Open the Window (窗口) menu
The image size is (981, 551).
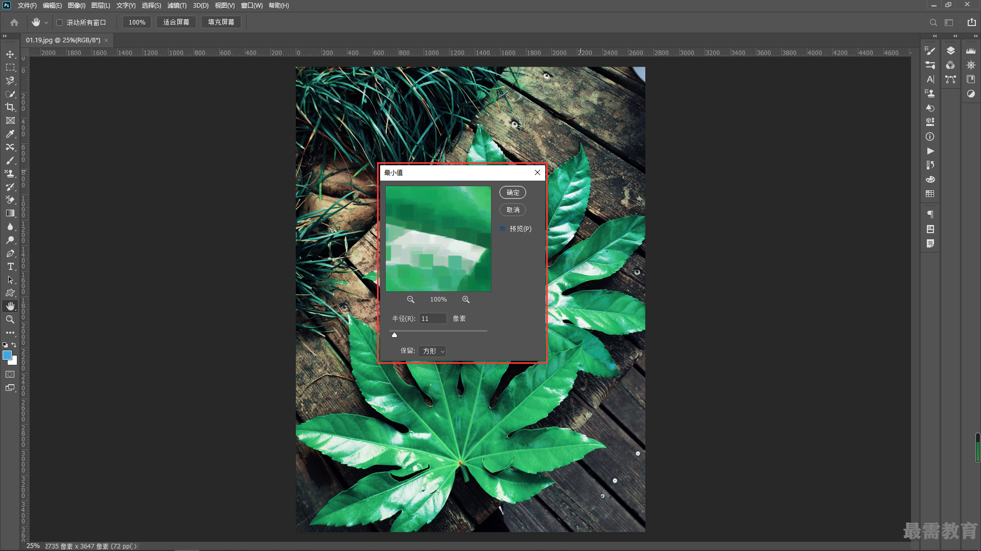coord(252,5)
